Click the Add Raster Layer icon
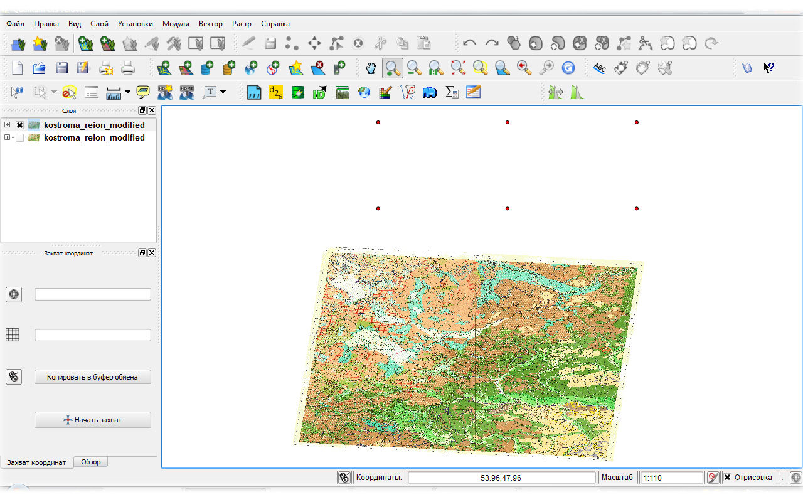 click(186, 68)
